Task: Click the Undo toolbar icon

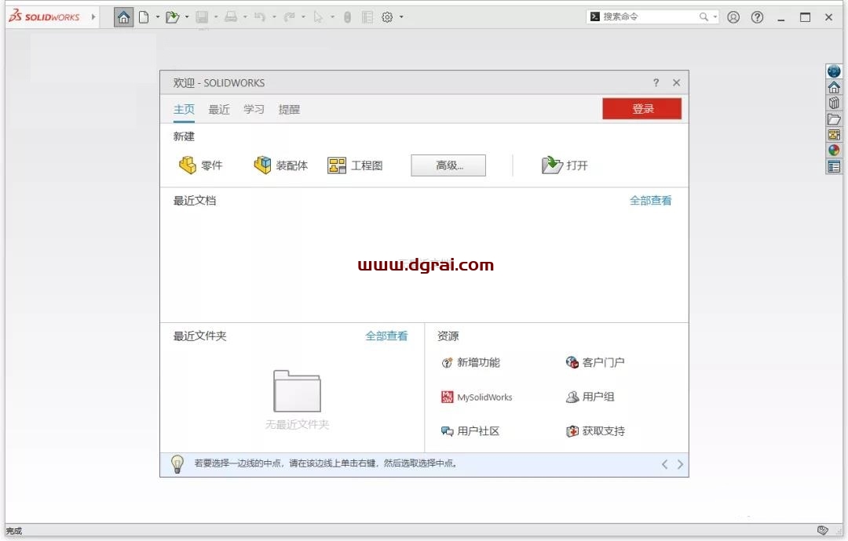Action: [x=260, y=17]
